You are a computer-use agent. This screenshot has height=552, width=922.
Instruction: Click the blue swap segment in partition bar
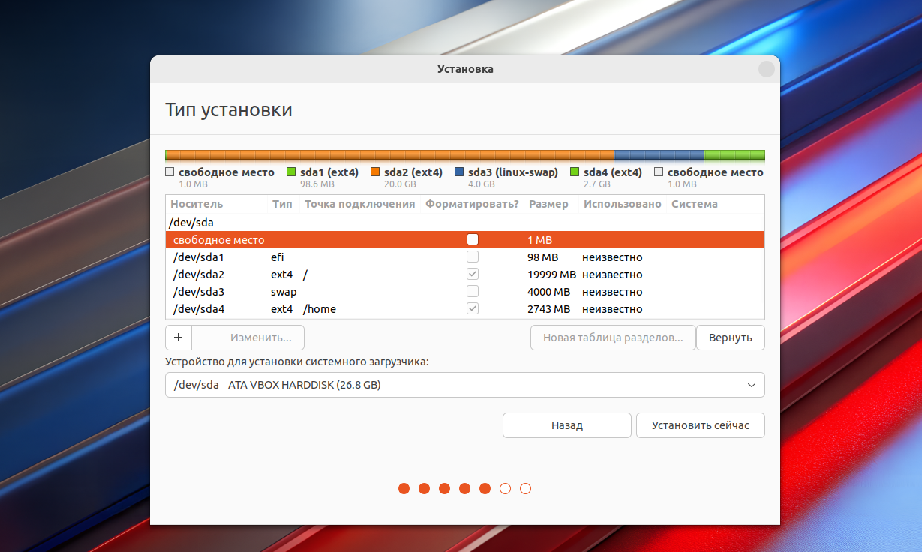(x=659, y=155)
